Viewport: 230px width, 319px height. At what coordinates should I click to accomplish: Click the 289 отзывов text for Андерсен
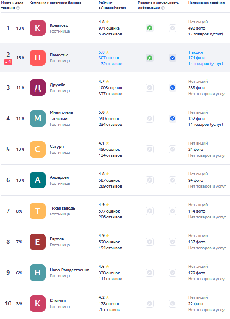(110, 186)
